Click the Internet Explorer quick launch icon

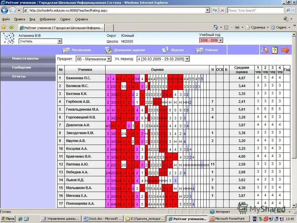coord(20,219)
